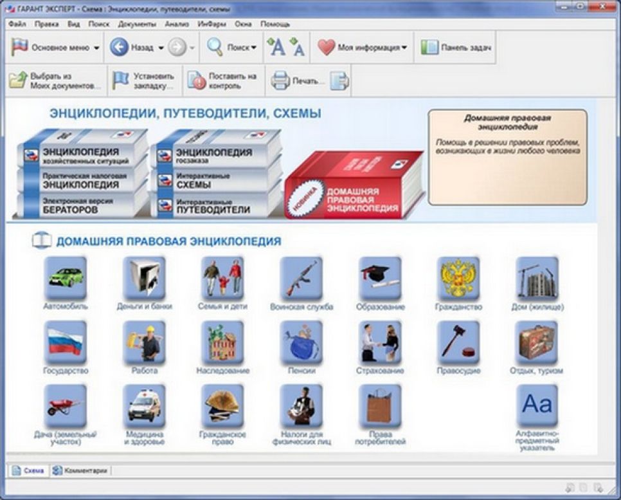
Task: Choose the Правосудие gavel icon
Action: pos(458,342)
